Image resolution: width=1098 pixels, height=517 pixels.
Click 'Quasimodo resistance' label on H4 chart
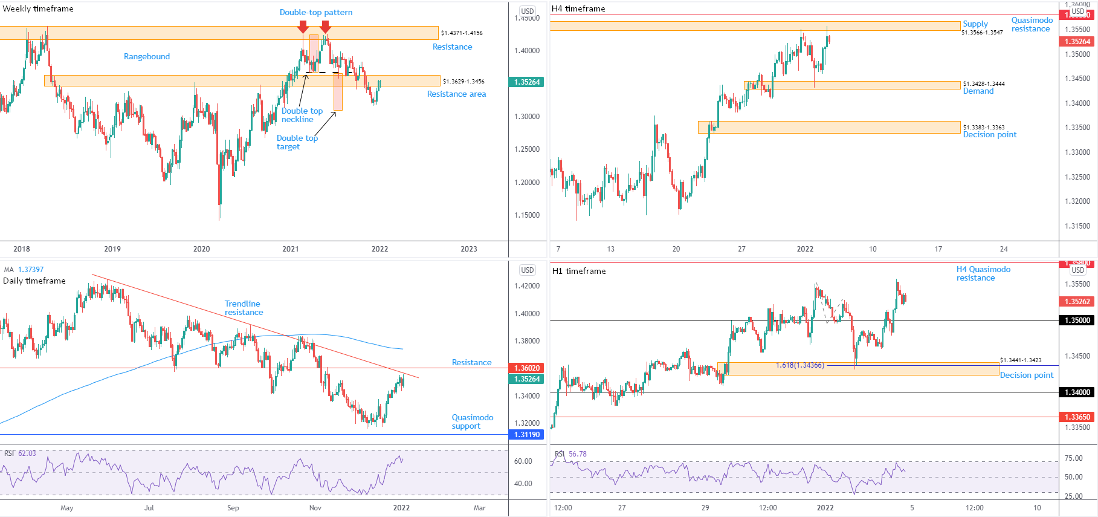[1032, 24]
